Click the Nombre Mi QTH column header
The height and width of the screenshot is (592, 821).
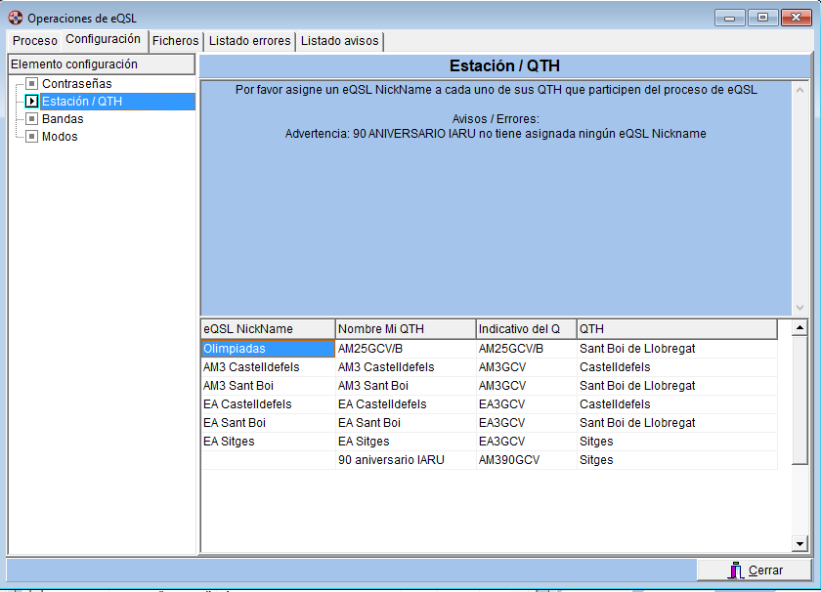click(405, 329)
